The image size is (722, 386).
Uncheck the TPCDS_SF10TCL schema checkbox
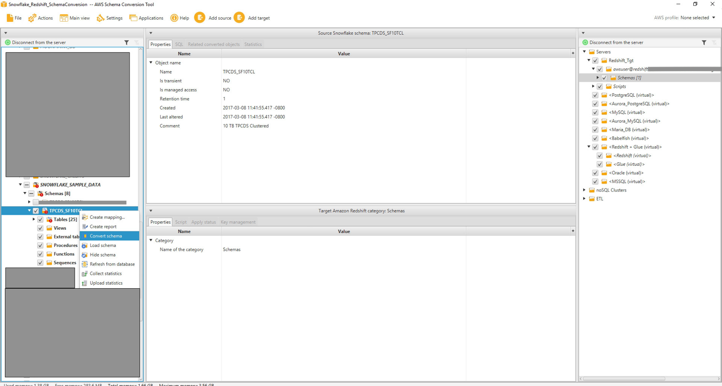tap(36, 211)
